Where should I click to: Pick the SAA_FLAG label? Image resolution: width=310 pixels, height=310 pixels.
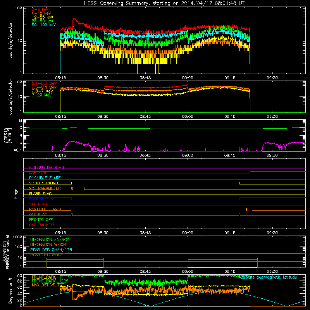pyautogui.click(x=38, y=204)
